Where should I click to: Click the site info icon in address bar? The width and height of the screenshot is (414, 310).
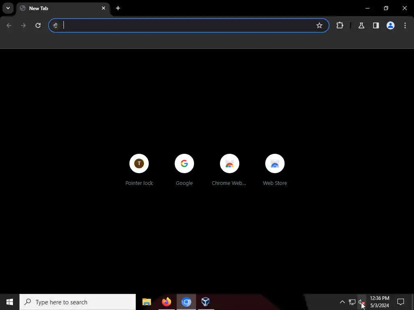[x=55, y=25]
